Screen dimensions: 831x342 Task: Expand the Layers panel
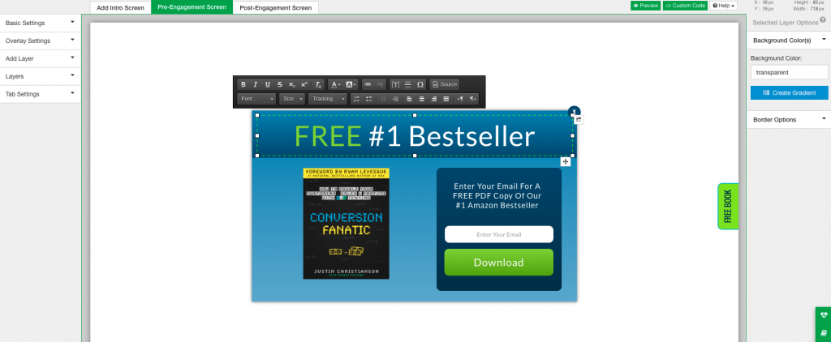[41, 76]
